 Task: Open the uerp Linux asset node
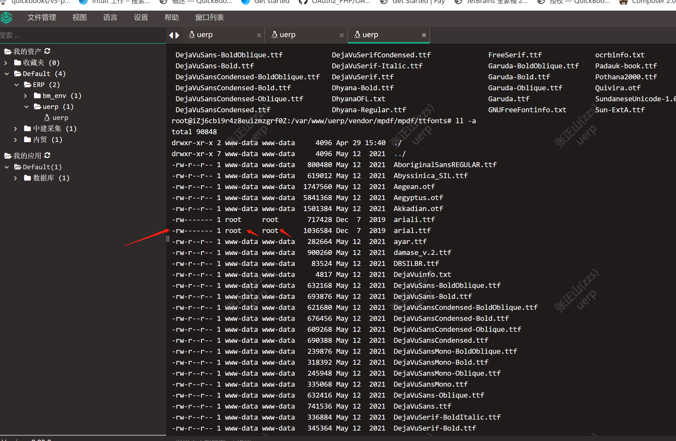60,118
